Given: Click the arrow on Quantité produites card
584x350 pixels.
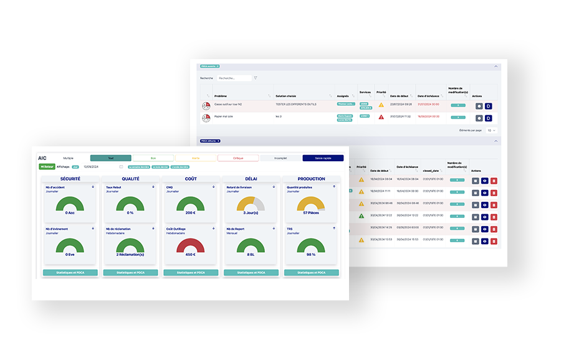Looking at the screenshot, I should point(334,187).
